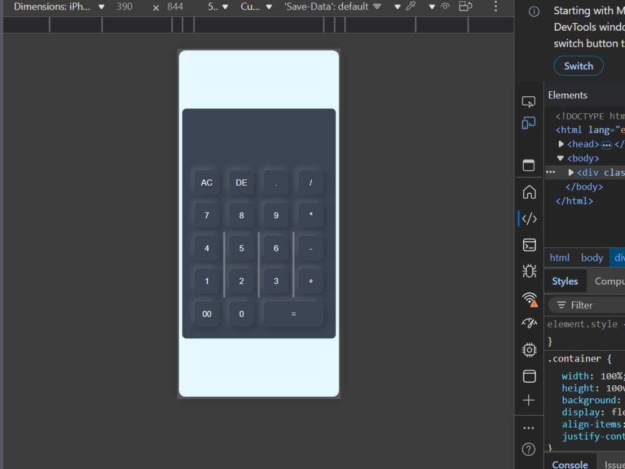Click the 7 calculator key
The height and width of the screenshot is (469, 625).
[206, 215]
